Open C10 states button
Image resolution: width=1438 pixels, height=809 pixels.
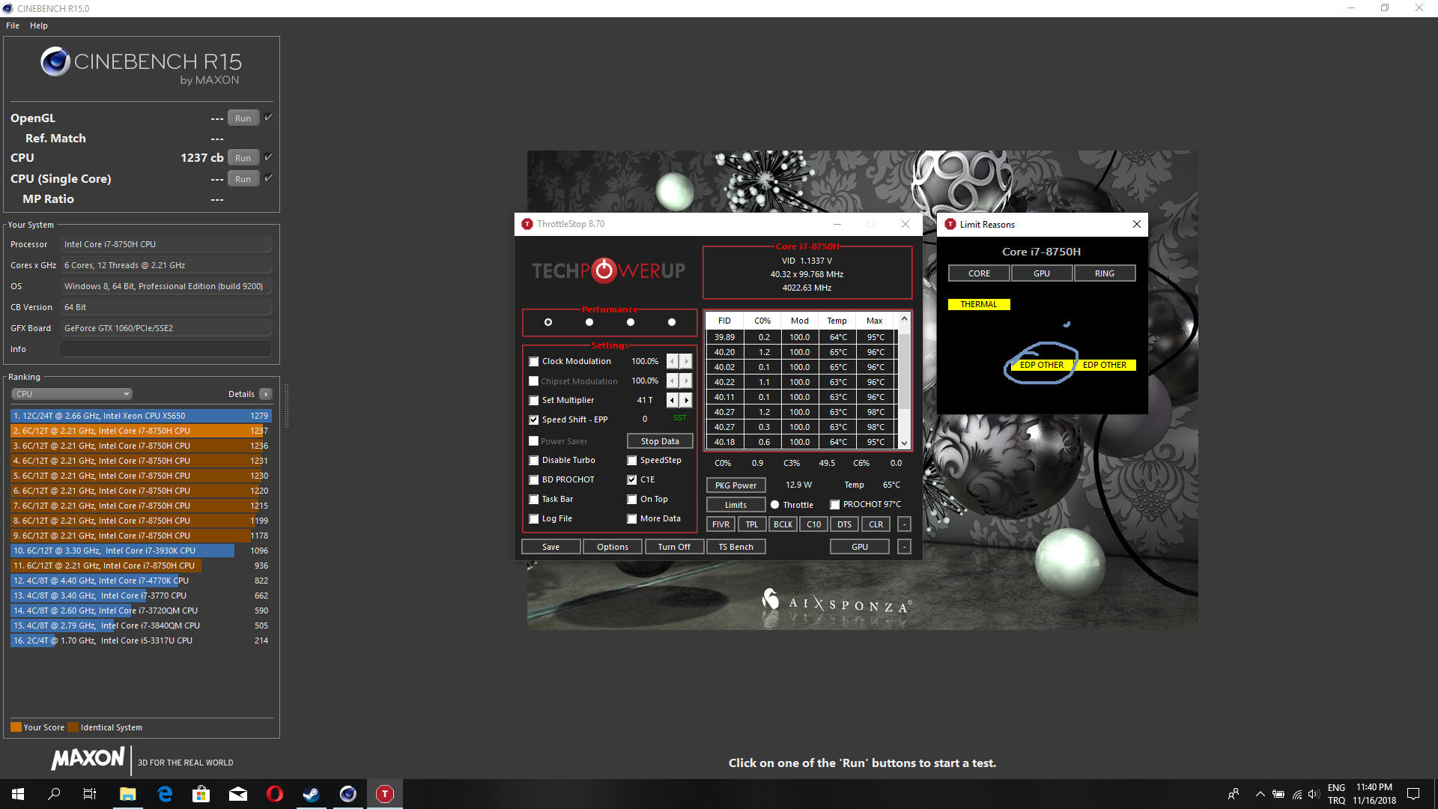814,524
